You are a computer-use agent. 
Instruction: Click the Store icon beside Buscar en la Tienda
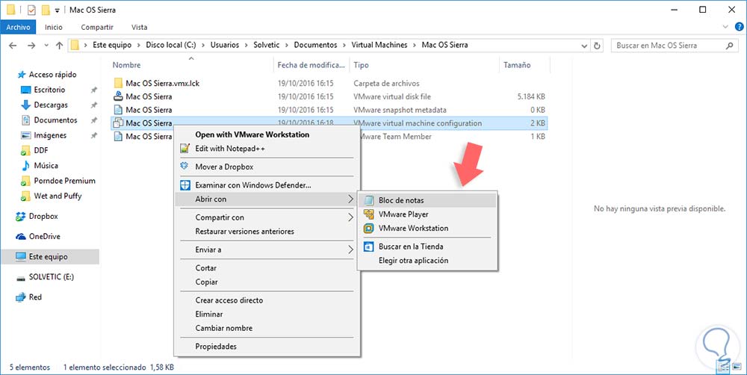click(368, 247)
